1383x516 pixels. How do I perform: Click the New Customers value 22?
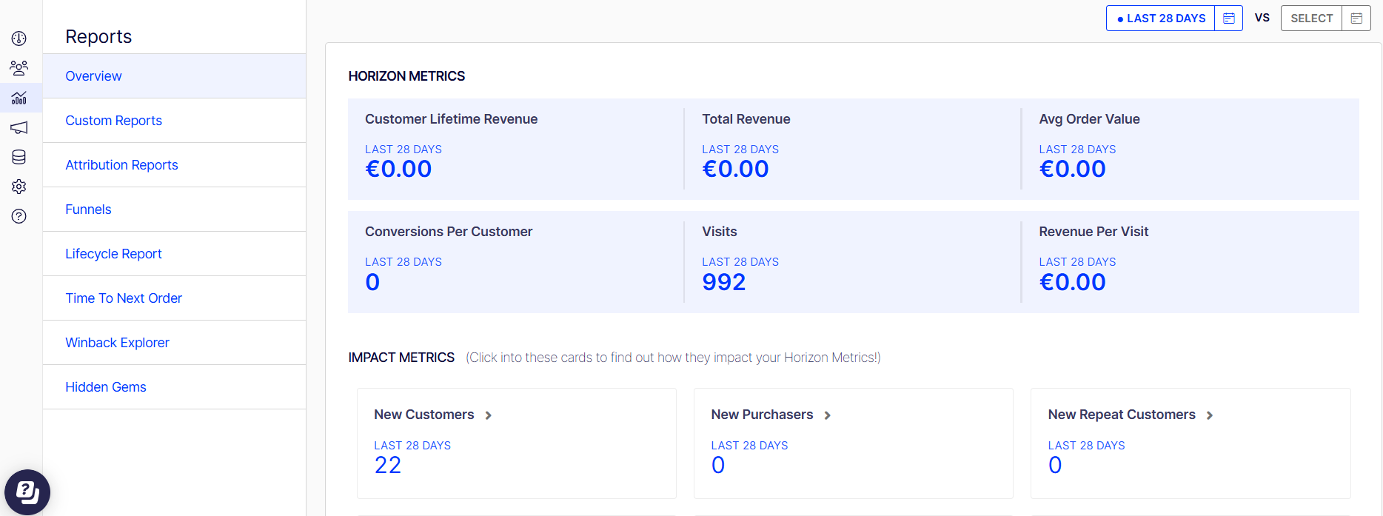tap(388, 465)
